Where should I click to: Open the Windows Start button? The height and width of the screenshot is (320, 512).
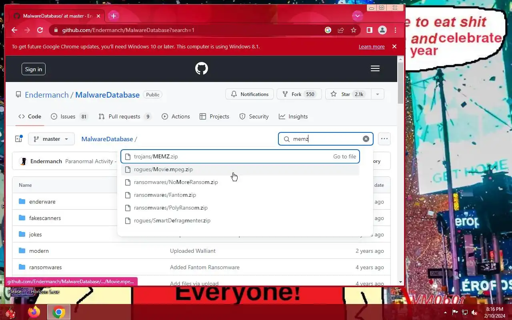pyautogui.click(x=10, y=312)
